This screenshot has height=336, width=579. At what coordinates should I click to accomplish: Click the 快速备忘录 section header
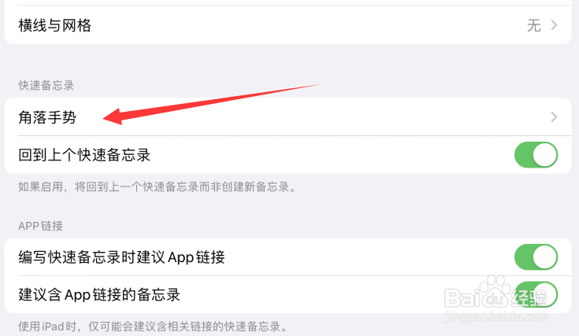(46, 86)
